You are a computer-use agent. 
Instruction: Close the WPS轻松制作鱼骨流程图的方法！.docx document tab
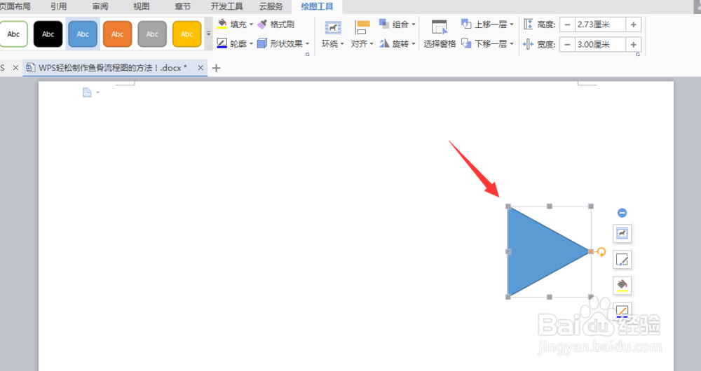point(200,68)
